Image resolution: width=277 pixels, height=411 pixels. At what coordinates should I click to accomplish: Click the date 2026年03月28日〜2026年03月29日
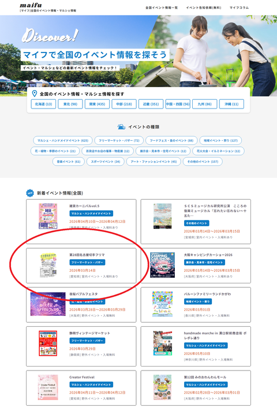point(97,309)
